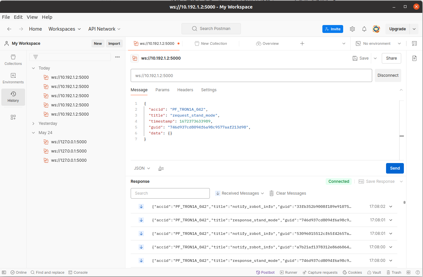The height and width of the screenshot is (277, 423).
Task: Open JSON message format dropdown
Action: pyautogui.click(x=142, y=168)
